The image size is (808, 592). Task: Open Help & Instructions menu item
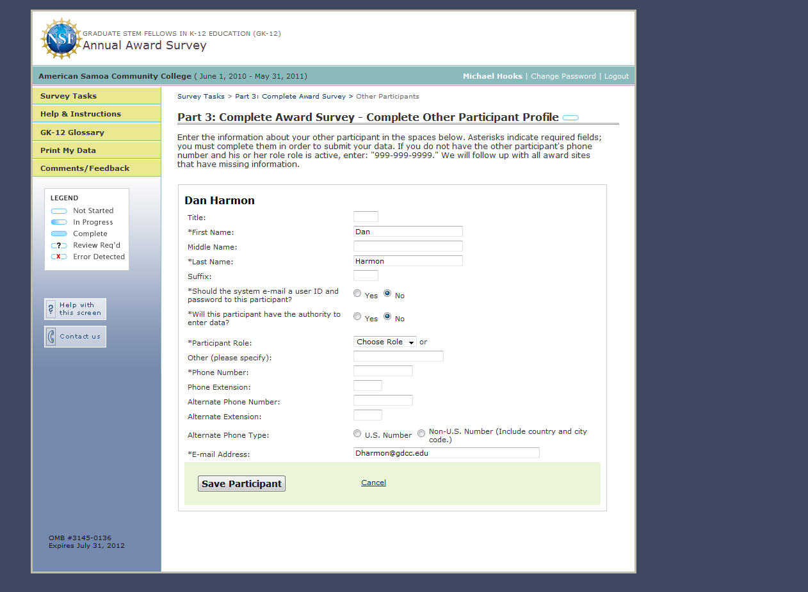[x=97, y=114]
